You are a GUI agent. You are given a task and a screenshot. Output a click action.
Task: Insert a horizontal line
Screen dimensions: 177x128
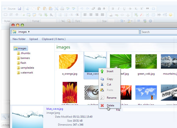[x=159, y=15]
